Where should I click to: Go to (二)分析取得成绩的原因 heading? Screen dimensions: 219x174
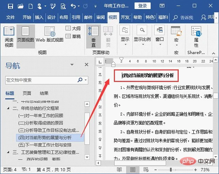[40, 123]
